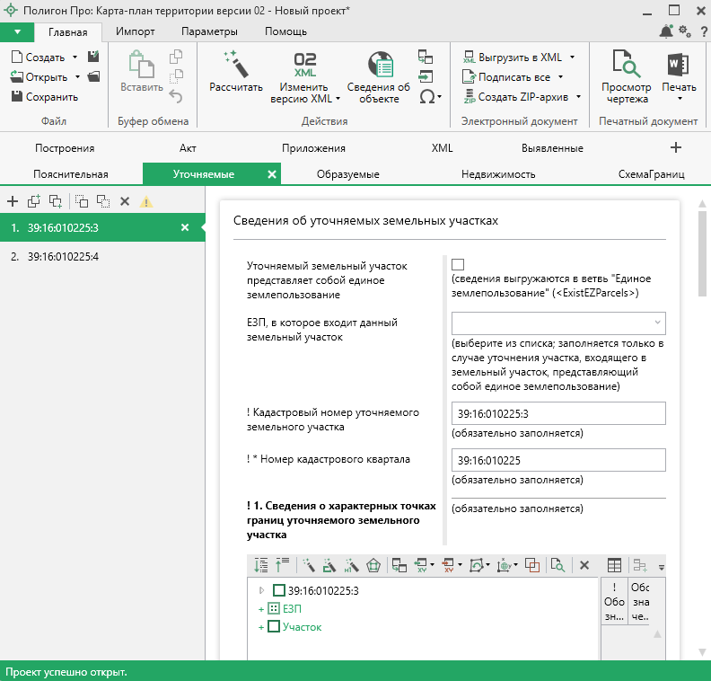This screenshot has width=711, height=681.
Task: Click the yellow warning triangle icon
Action: point(145,201)
